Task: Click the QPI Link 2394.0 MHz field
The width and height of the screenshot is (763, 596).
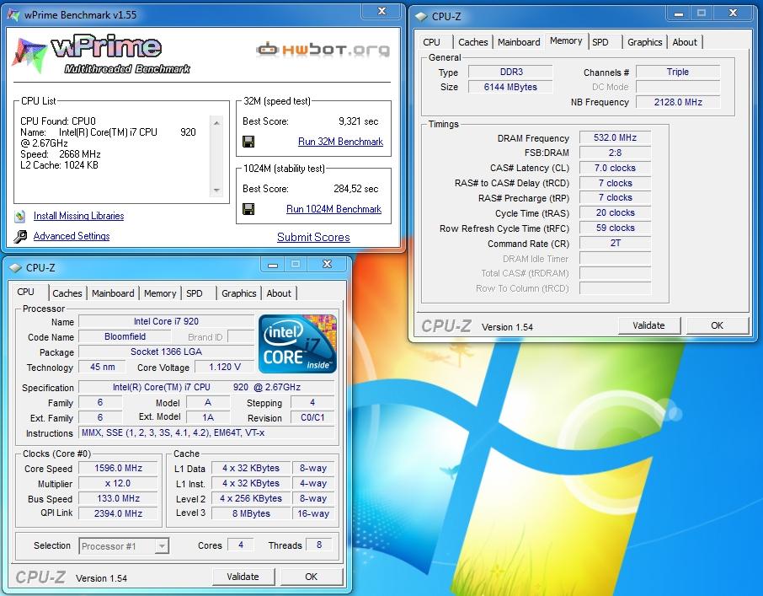Action: click(118, 513)
